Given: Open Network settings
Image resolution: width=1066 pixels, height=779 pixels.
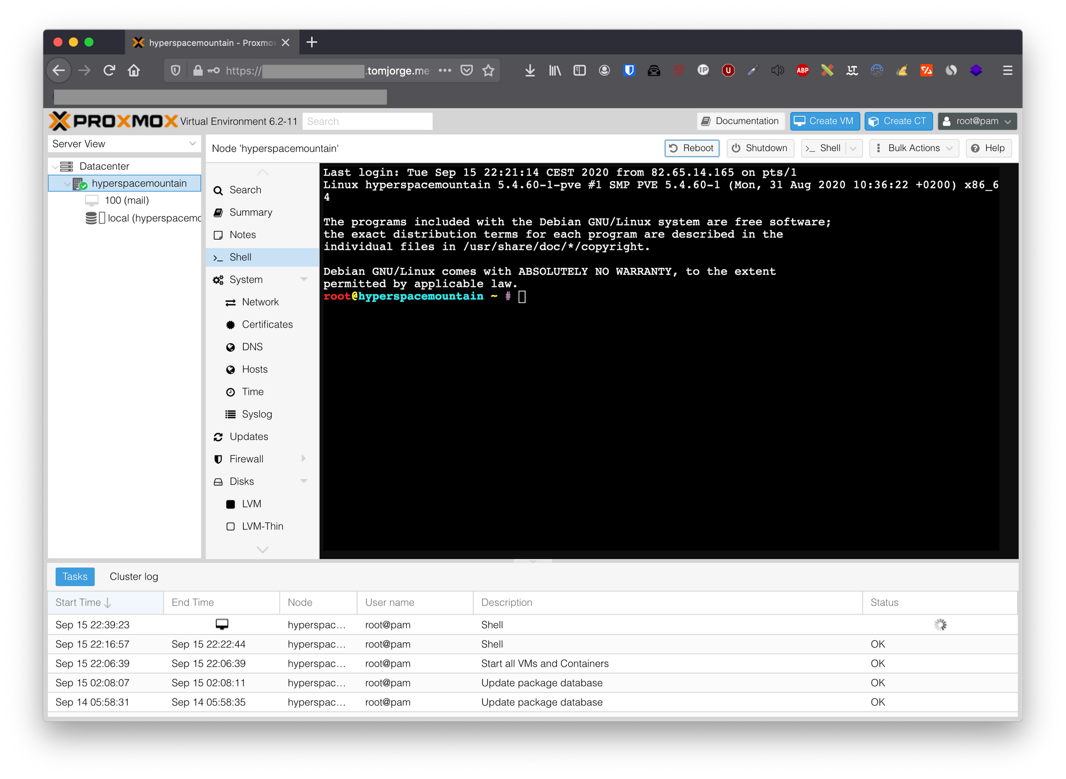Looking at the screenshot, I should (262, 302).
